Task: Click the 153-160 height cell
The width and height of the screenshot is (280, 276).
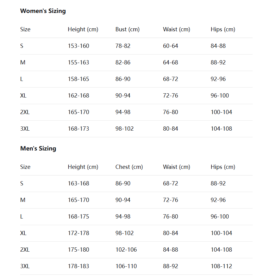Action: (x=78, y=46)
